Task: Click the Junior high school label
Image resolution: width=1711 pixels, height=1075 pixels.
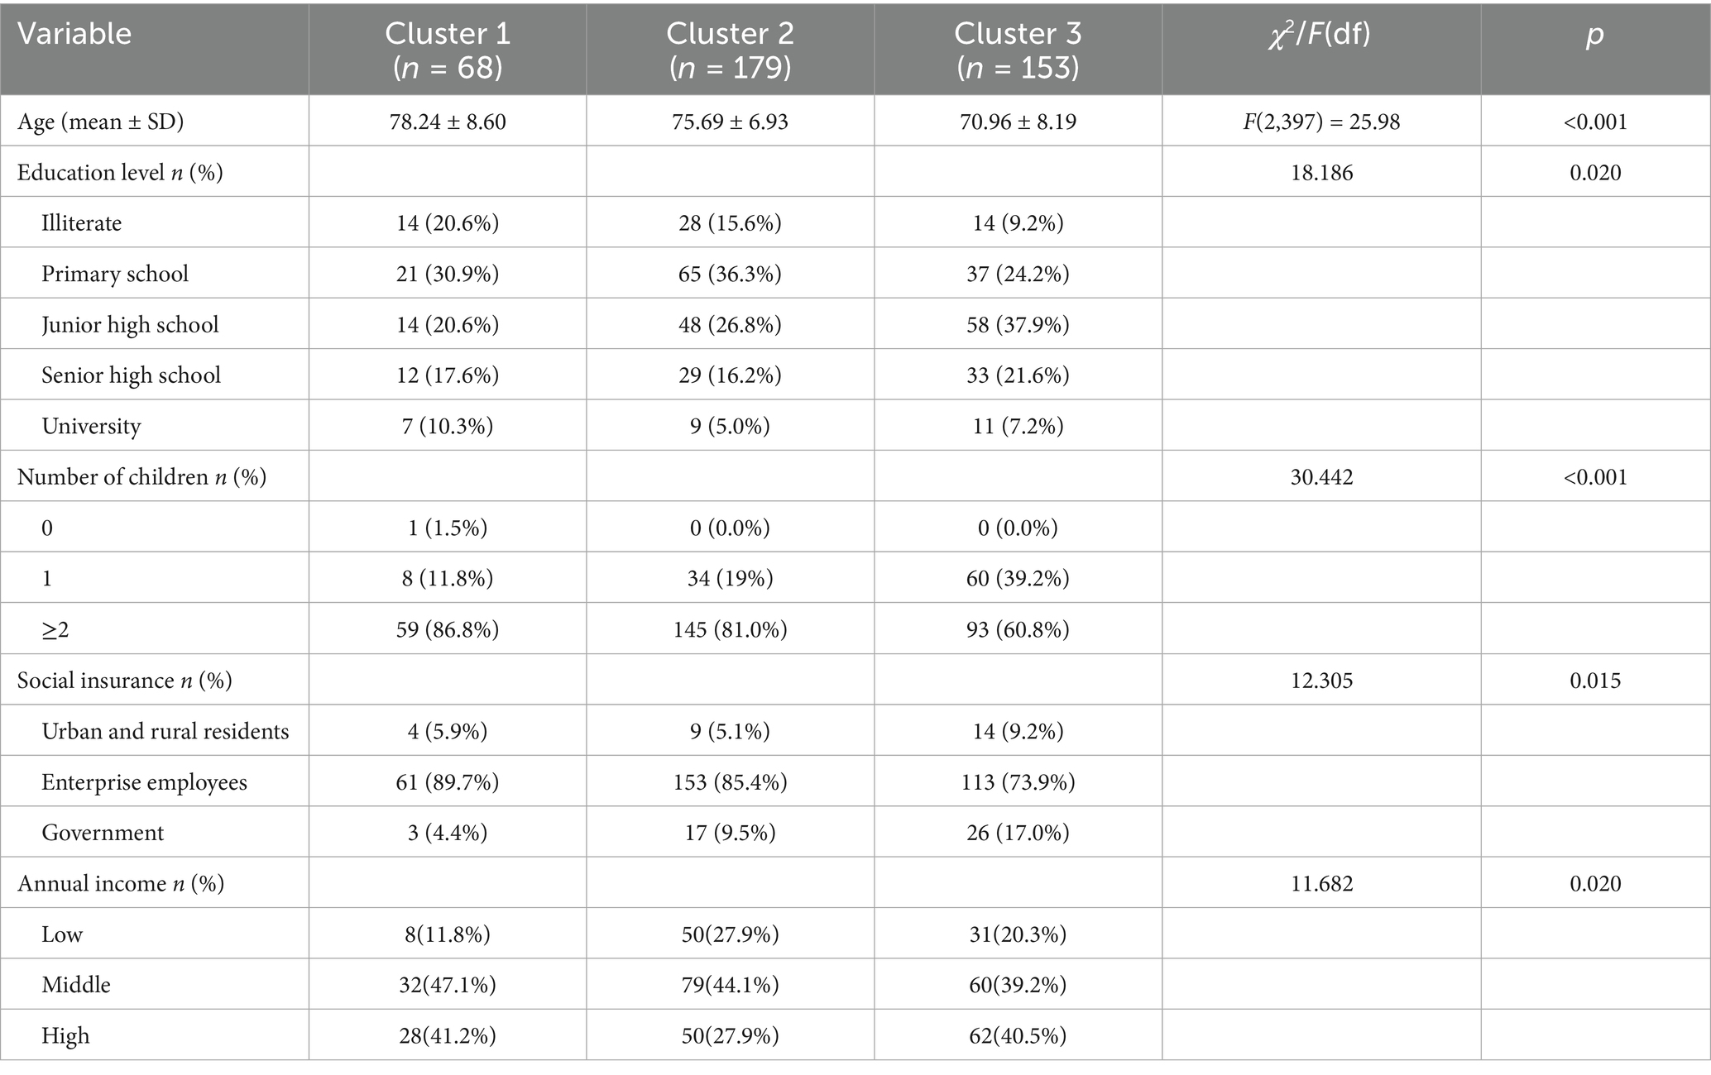Action: point(130,324)
